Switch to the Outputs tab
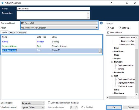 tap(12, 32)
